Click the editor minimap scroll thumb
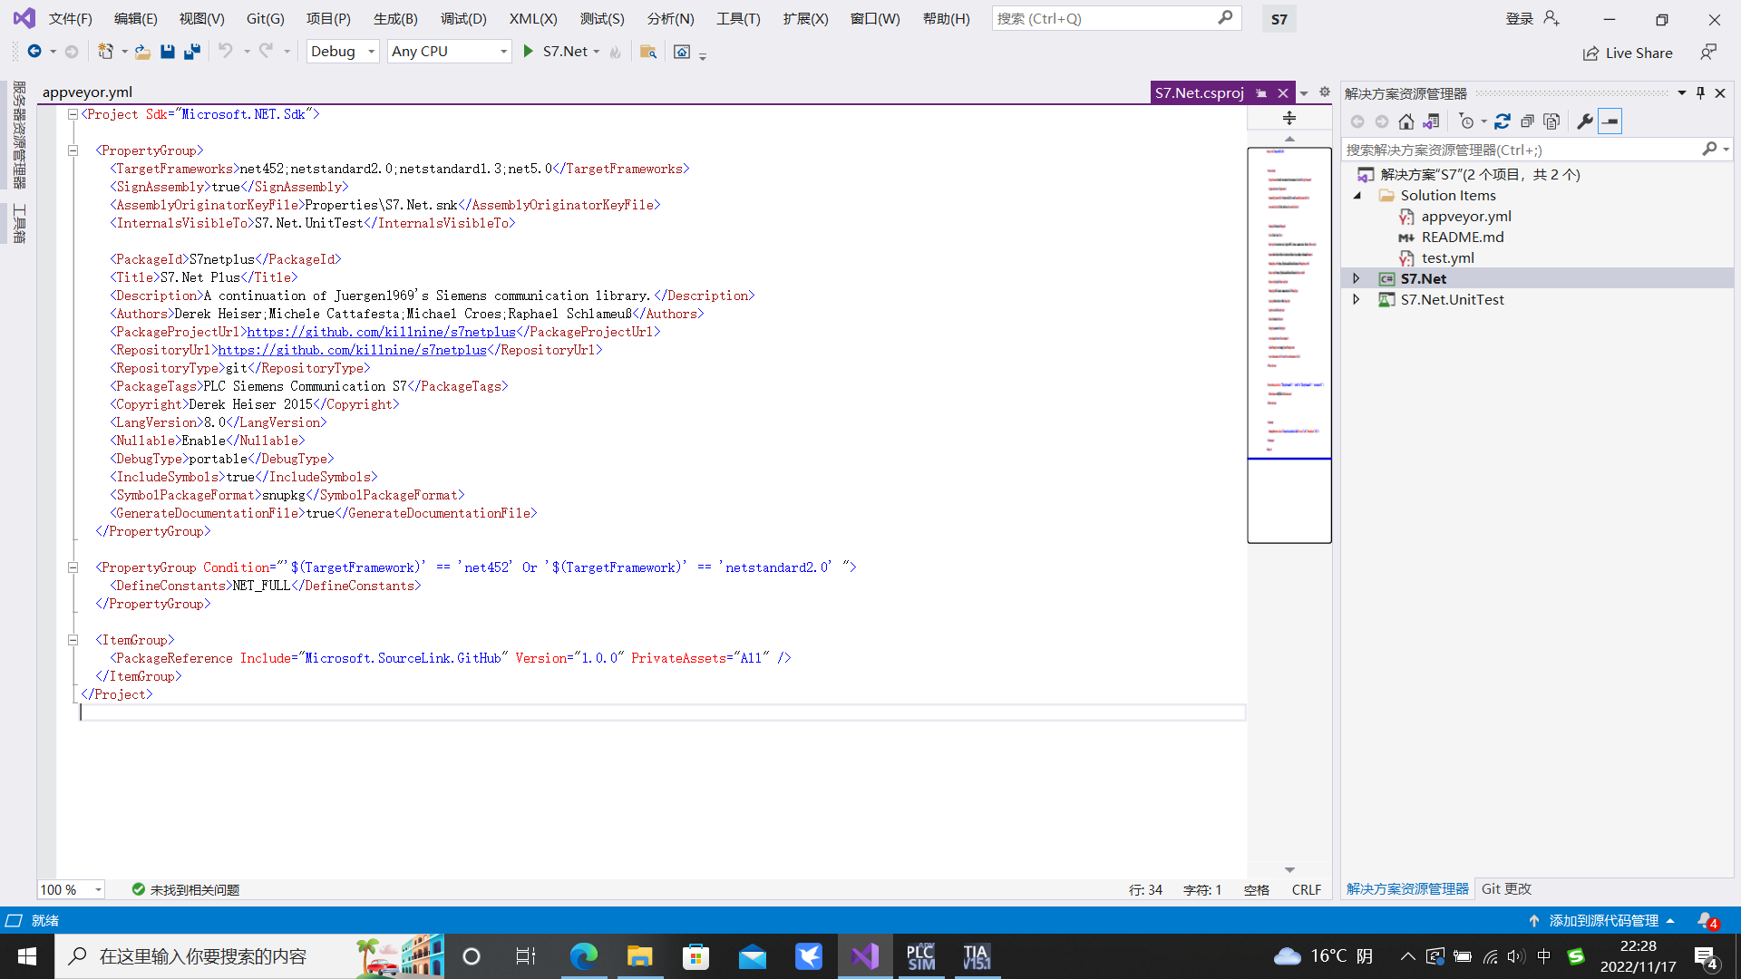This screenshot has height=979, width=1741. [x=1289, y=344]
